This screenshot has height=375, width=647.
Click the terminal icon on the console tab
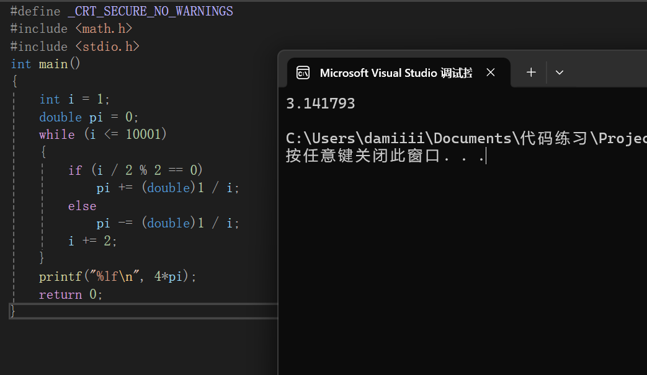point(303,73)
